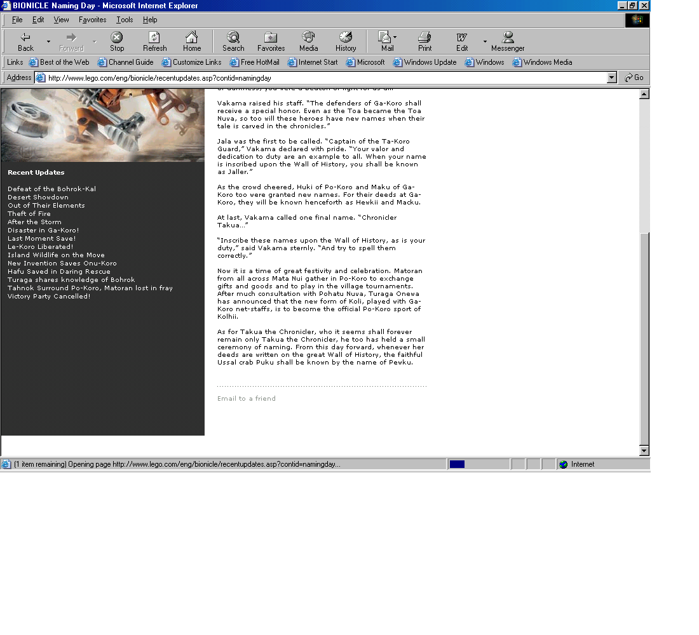Viewport: 699px width, 635px height.
Task: Open the Favorites pane from toolbar
Action: [271, 41]
